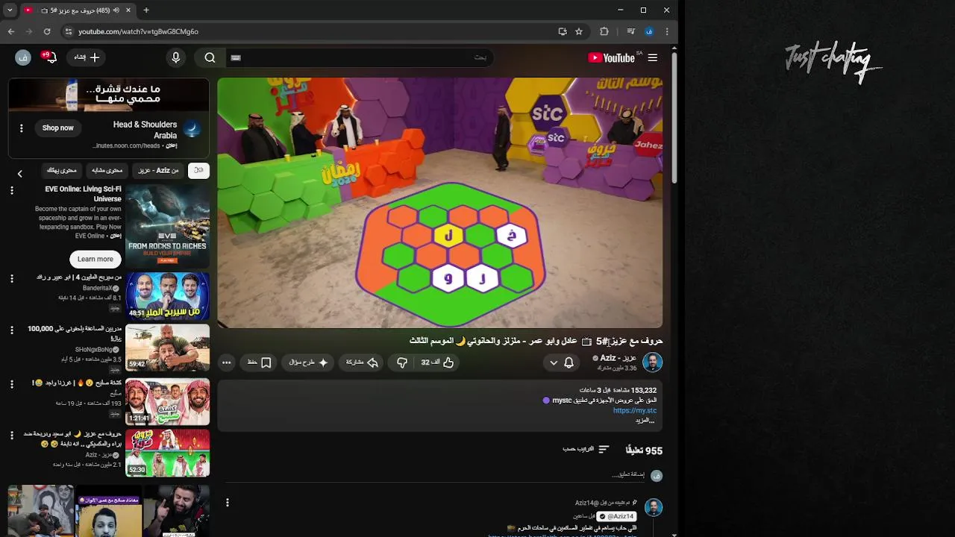Open options on the pinned @Aziz14 comment
Image resolution: width=955 pixels, height=537 pixels.
[x=228, y=503]
